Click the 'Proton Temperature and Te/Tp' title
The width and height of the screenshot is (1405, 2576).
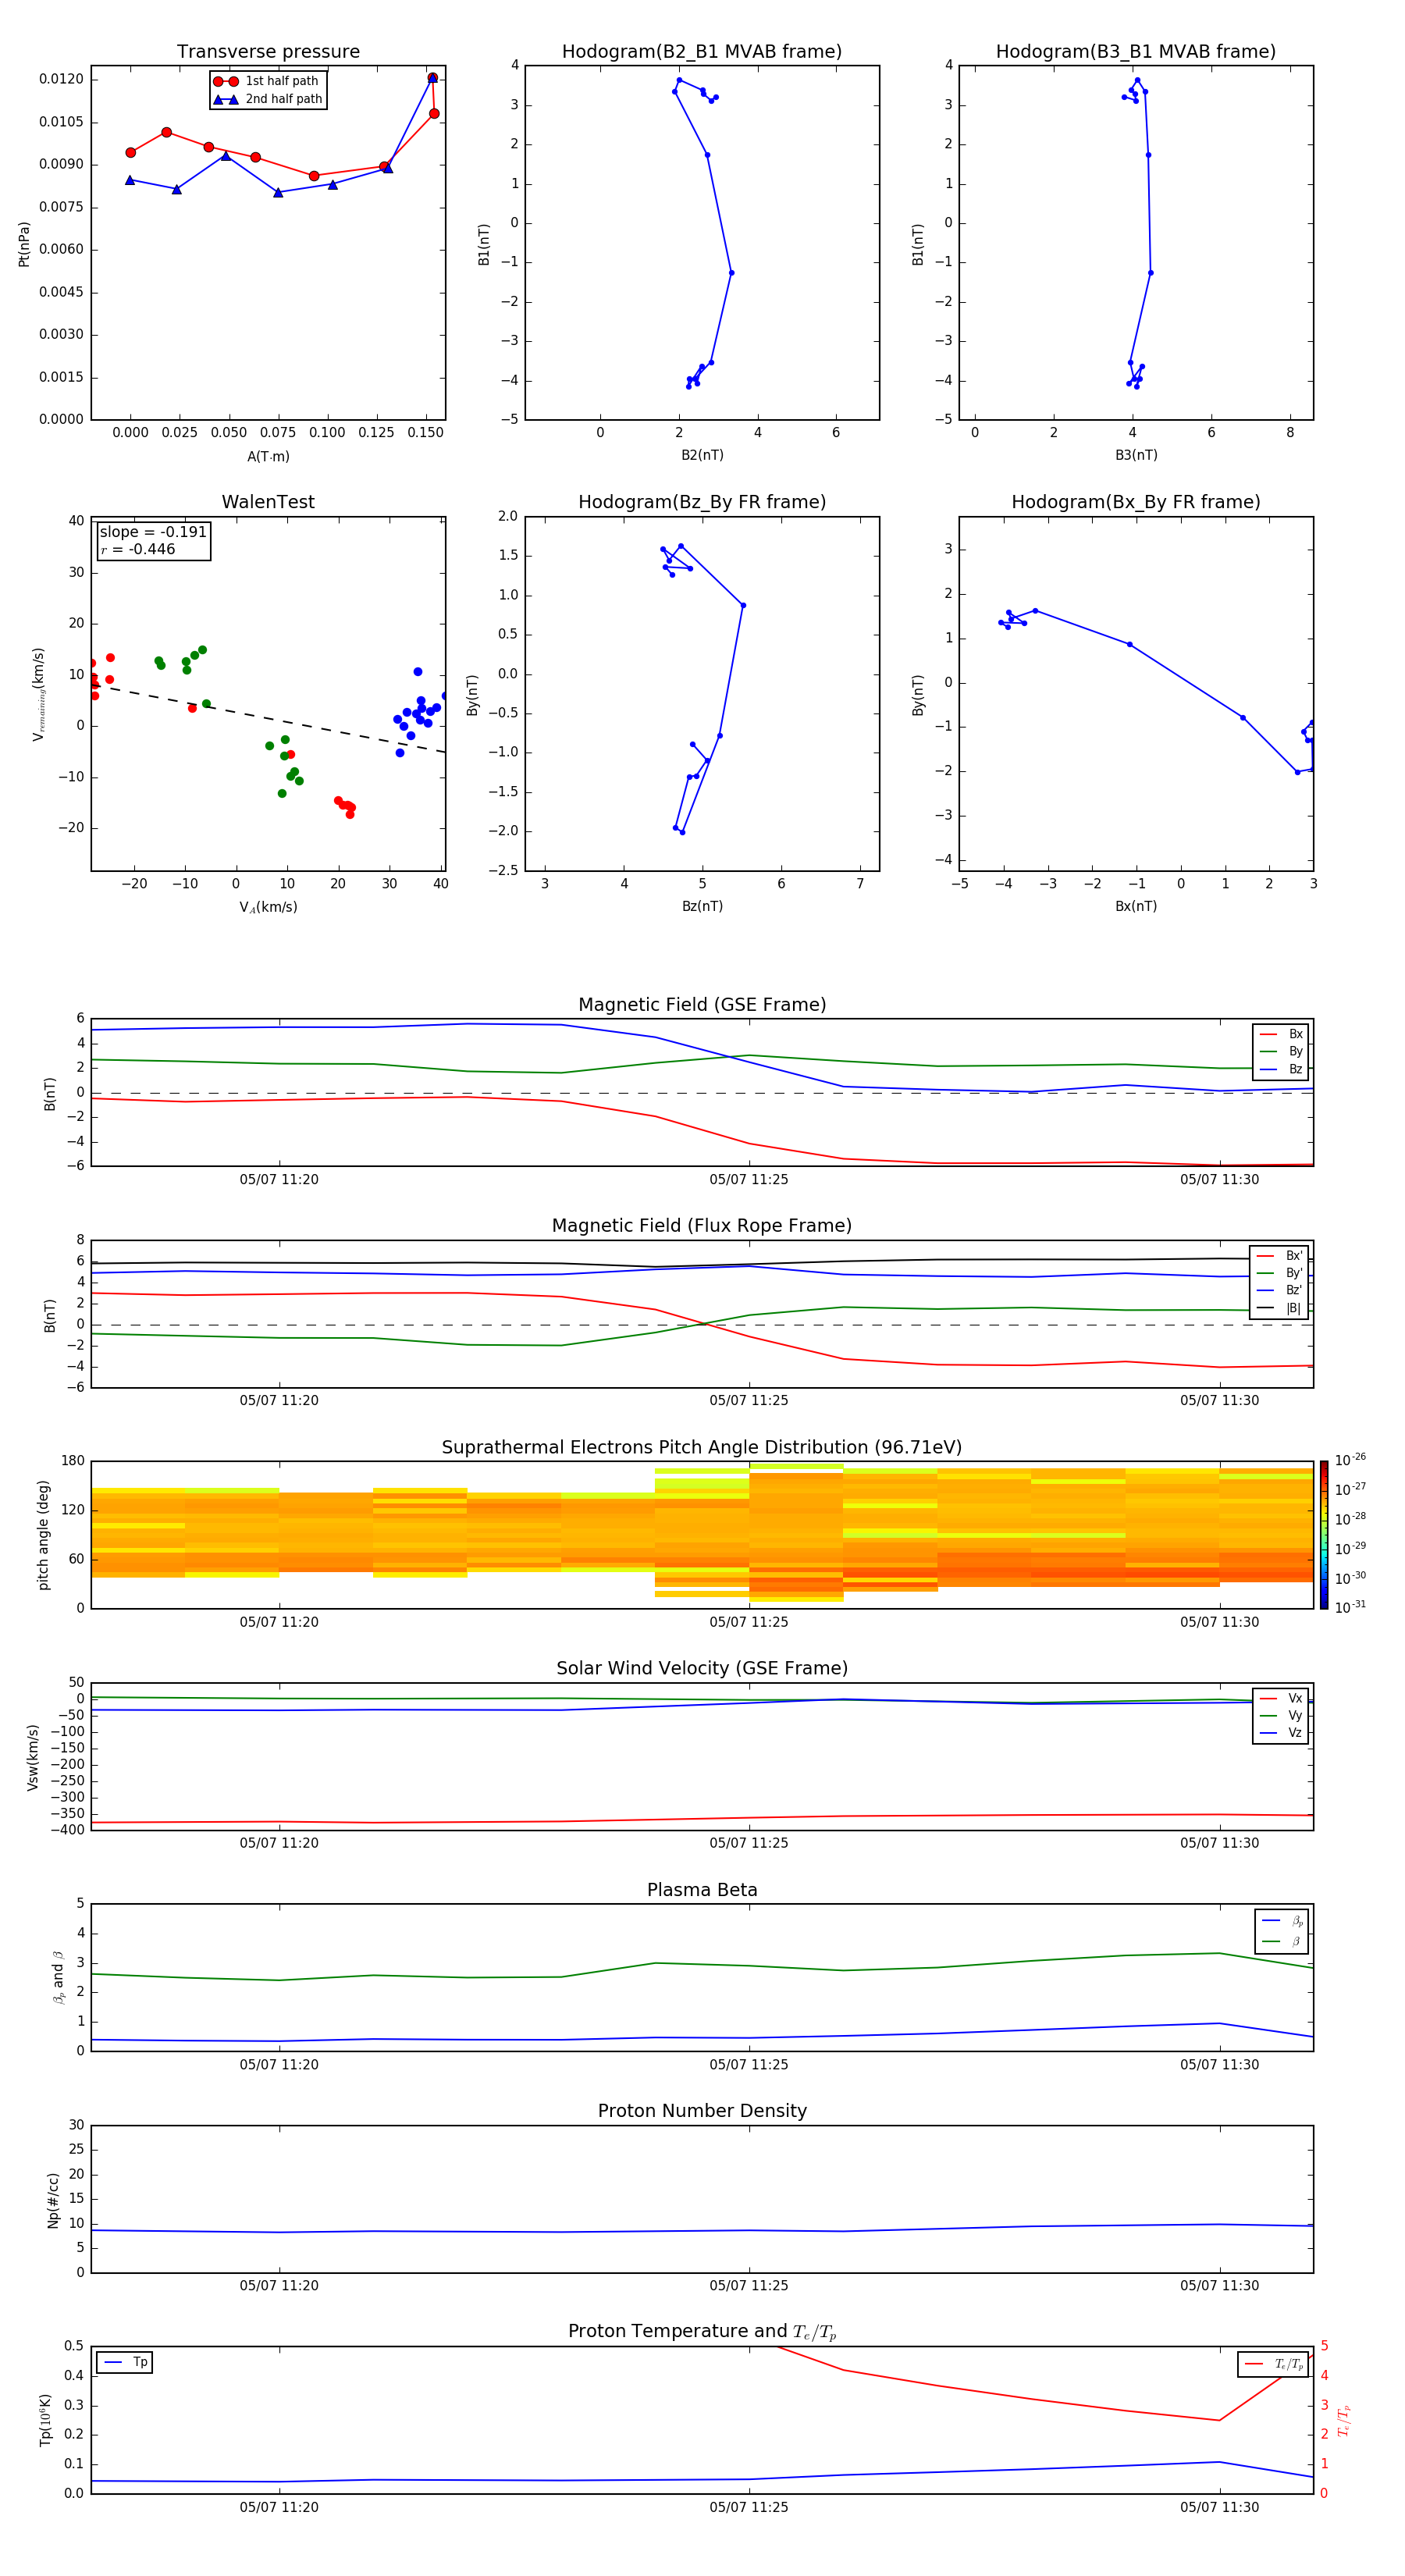(x=702, y=2332)
